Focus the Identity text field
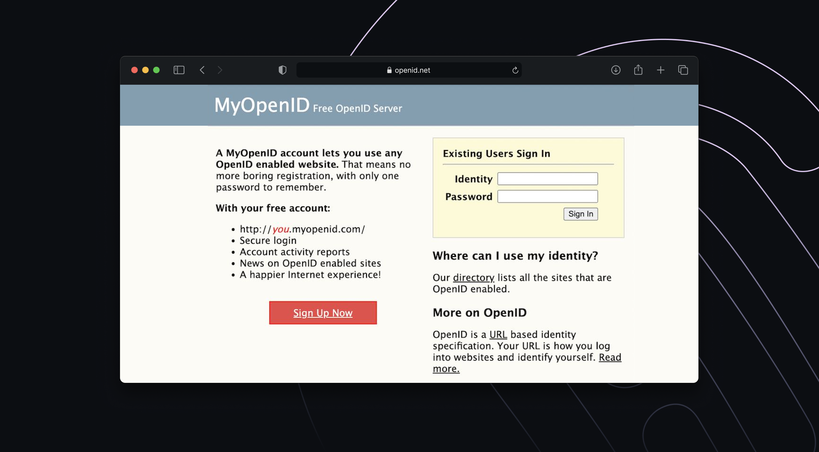The height and width of the screenshot is (452, 819). click(x=548, y=179)
